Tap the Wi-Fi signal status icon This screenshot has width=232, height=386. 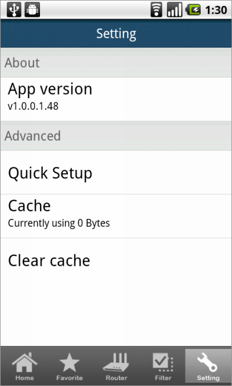click(x=156, y=10)
